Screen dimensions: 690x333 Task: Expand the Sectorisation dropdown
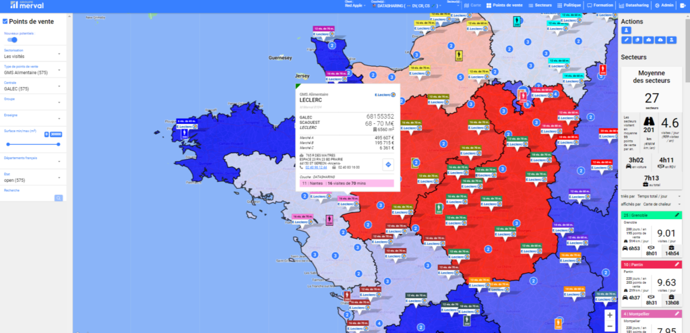pos(59,55)
